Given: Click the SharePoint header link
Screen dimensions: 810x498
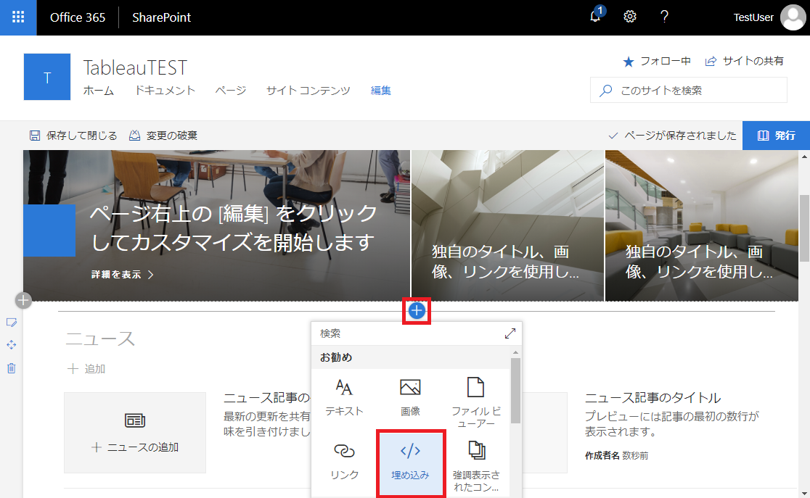Looking at the screenshot, I should point(161,17).
